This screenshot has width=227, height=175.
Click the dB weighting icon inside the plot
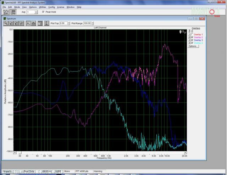[181, 32]
